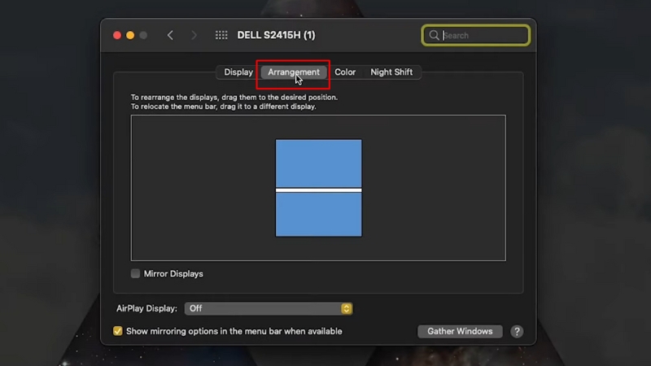
Task: Click the DELL S2415H (1) window title
Action: [x=276, y=35]
